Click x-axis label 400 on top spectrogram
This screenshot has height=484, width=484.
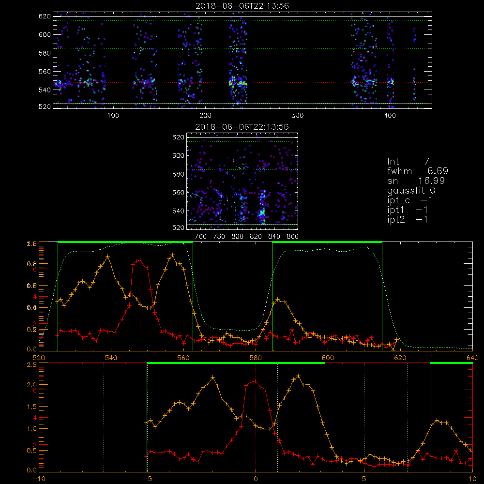click(390, 116)
